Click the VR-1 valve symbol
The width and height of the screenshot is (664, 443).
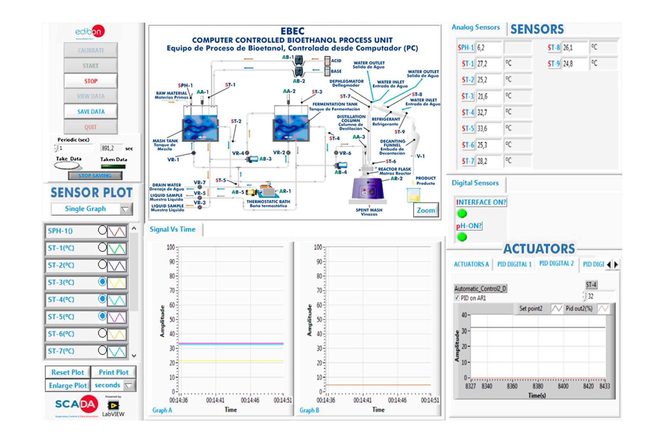coord(194,153)
